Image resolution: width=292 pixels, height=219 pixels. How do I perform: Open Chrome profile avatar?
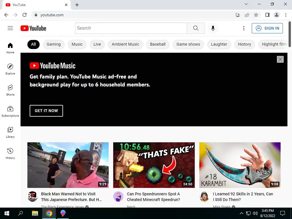pyautogui.click(x=277, y=15)
